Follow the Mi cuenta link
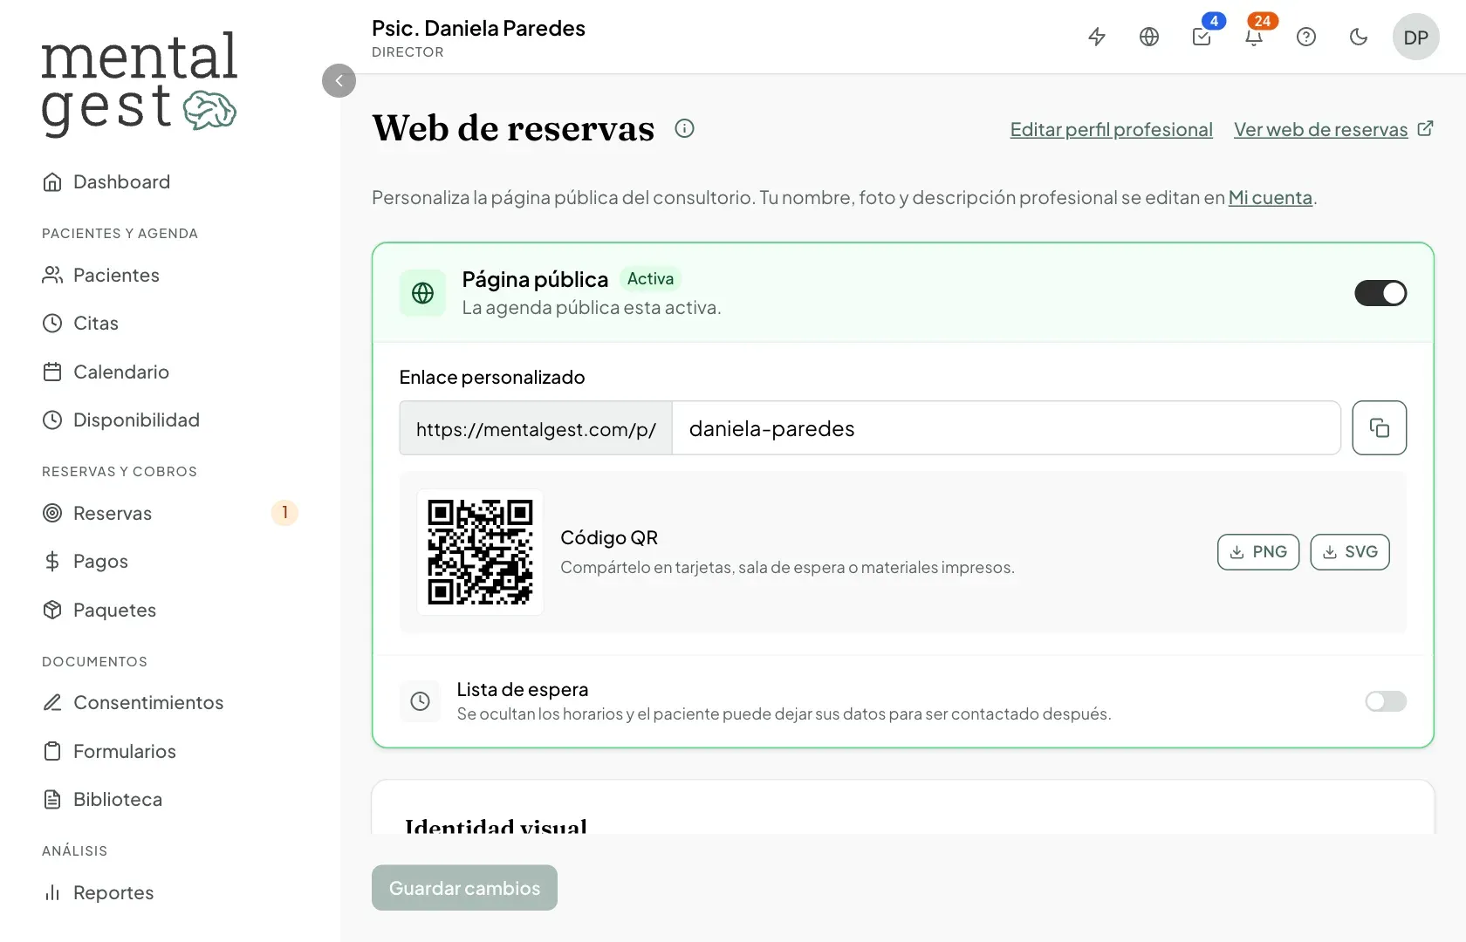 1271,198
